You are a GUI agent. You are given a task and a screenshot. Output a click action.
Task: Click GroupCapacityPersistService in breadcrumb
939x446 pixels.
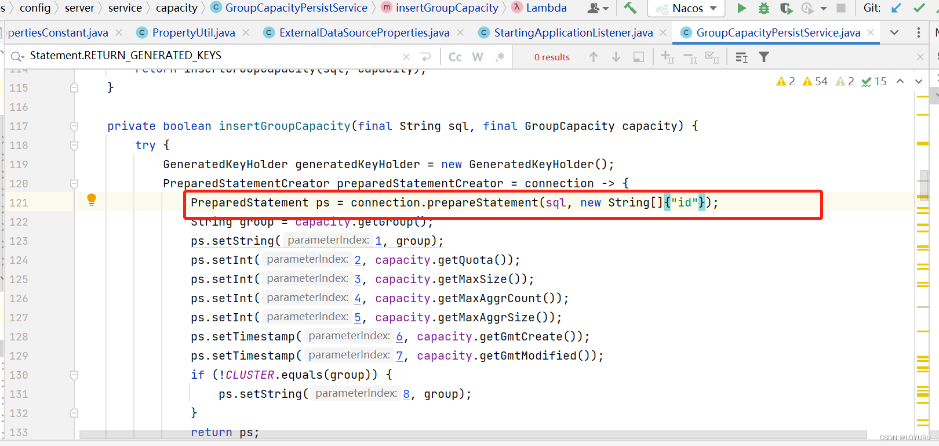click(296, 8)
